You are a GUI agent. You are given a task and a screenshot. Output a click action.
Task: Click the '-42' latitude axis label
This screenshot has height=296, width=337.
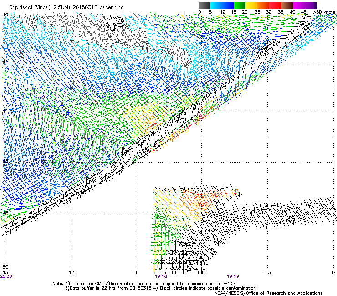tap(4, 61)
